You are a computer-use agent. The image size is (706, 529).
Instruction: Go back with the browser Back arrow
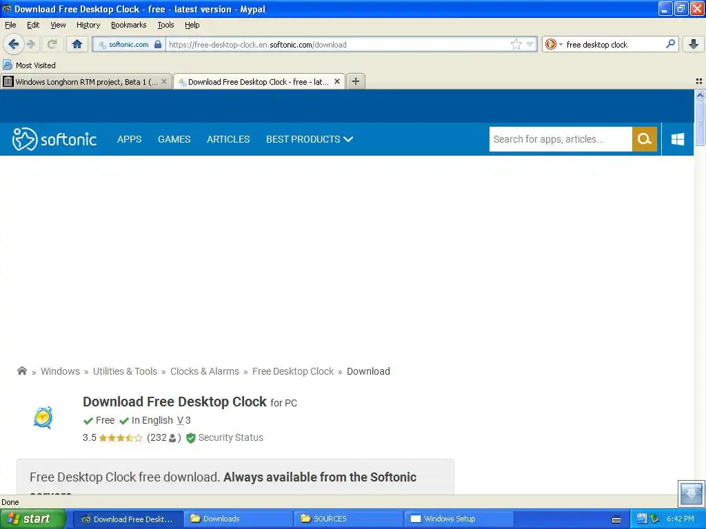coord(13,44)
